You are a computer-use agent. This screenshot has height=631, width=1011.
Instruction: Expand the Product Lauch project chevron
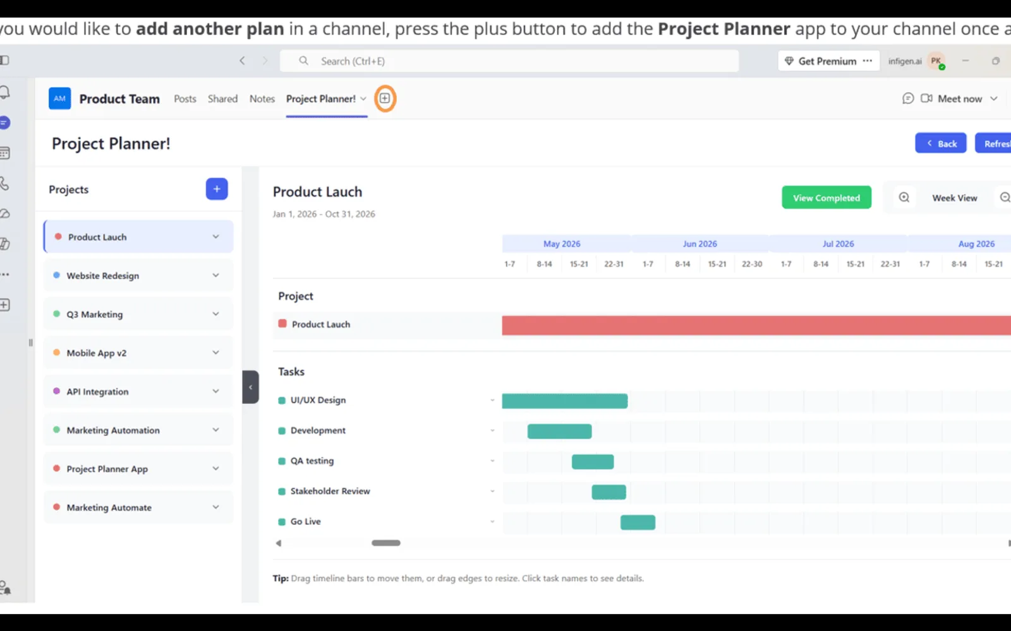215,237
